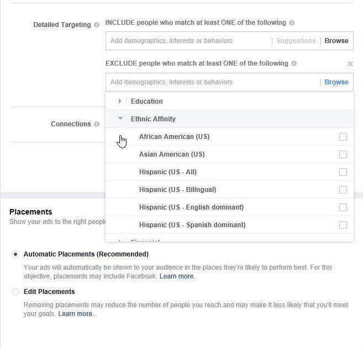Tick Hispanic (US - Spanish dominant) box
363x348 pixels.
[343, 225]
